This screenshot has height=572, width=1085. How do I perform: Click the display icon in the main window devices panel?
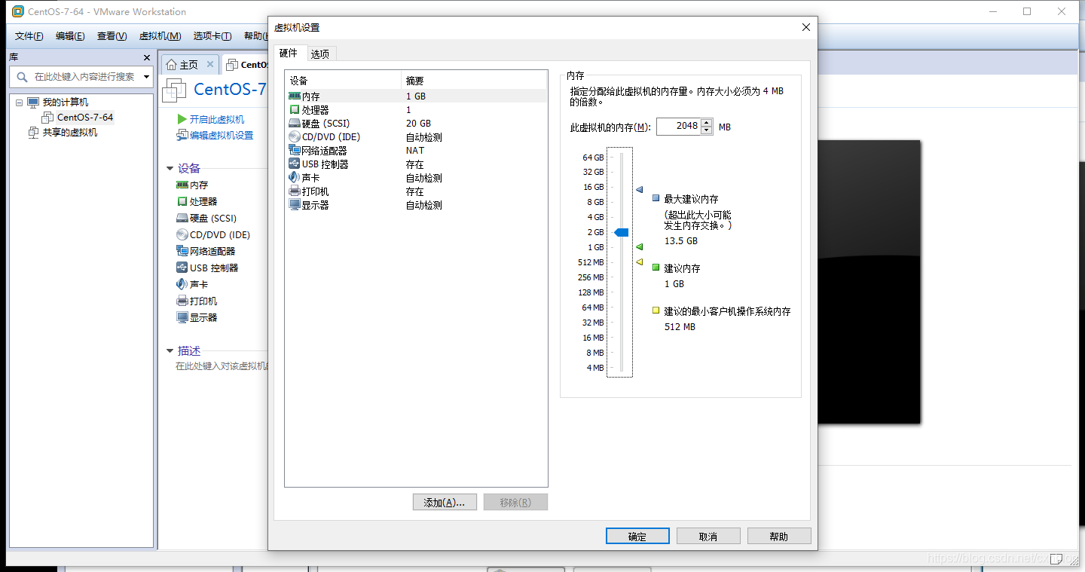click(182, 317)
